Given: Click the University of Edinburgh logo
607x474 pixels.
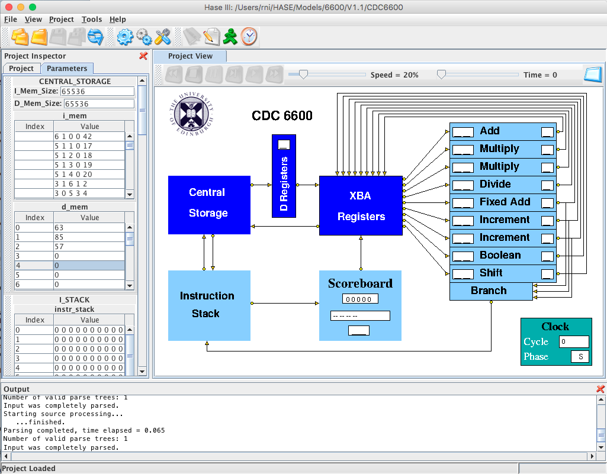Looking at the screenshot, I should [x=191, y=114].
